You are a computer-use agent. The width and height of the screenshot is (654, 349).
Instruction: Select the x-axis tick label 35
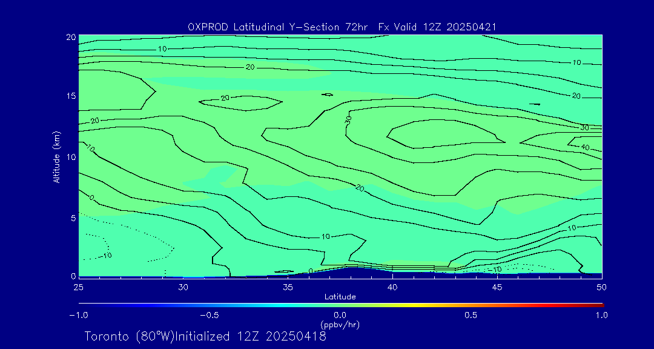[x=288, y=287]
